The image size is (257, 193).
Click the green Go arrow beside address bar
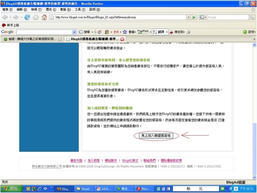coord(194,17)
